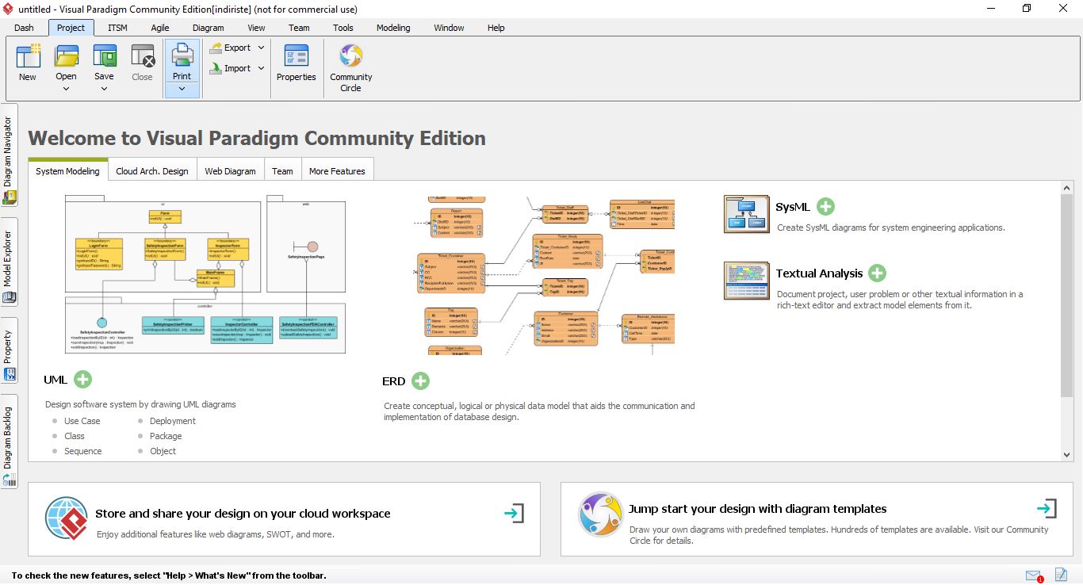This screenshot has width=1083, height=585.
Task: Expand the Print dropdown arrow
Action: [182, 89]
